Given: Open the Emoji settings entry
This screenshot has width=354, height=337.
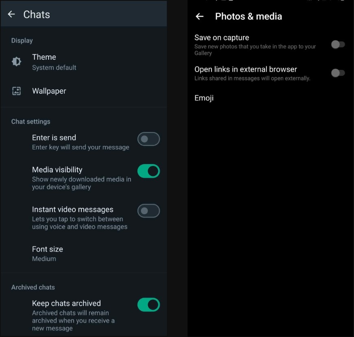Looking at the screenshot, I should 204,98.
